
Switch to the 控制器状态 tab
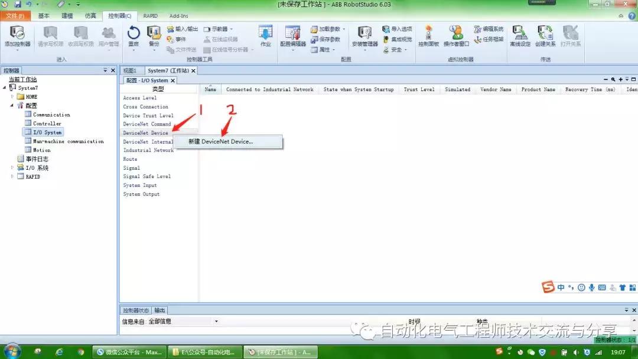point(136,310)
